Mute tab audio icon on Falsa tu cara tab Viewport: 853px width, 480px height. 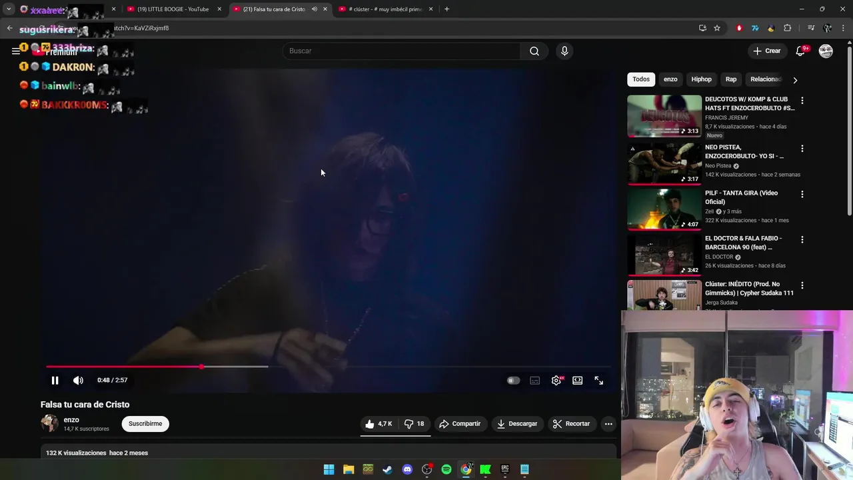pos(315,9)
